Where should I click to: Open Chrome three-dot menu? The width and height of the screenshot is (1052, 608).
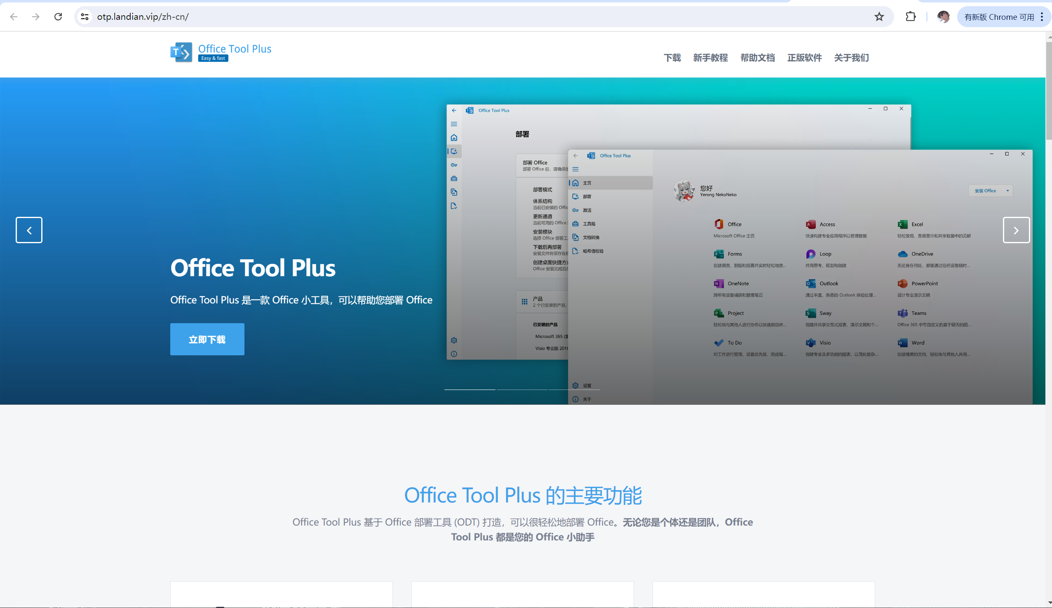click(1042, 16)
